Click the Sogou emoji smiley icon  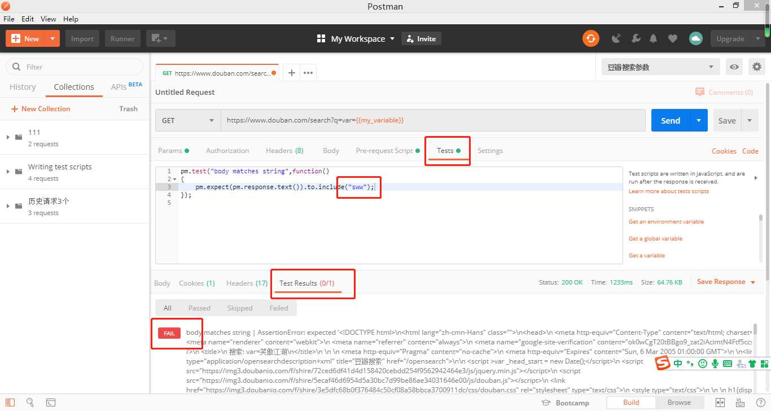703,364
